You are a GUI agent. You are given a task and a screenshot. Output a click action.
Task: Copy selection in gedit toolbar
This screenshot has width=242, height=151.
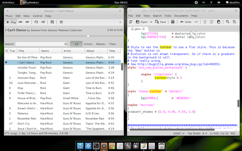click(212, 22)
